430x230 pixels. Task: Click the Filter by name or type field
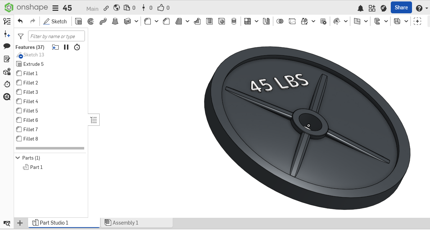pos(56,36)
